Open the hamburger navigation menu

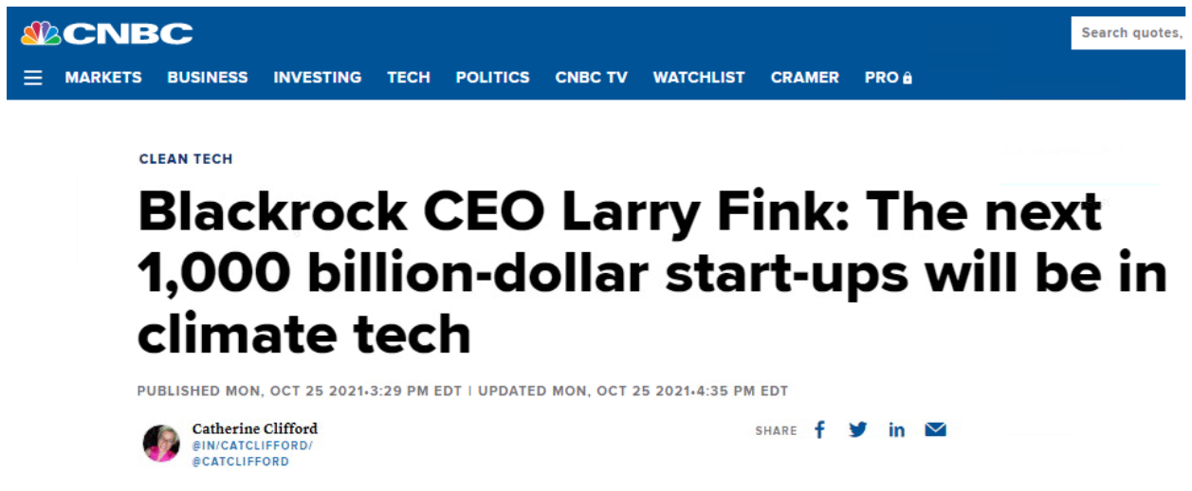coord(33,78)
